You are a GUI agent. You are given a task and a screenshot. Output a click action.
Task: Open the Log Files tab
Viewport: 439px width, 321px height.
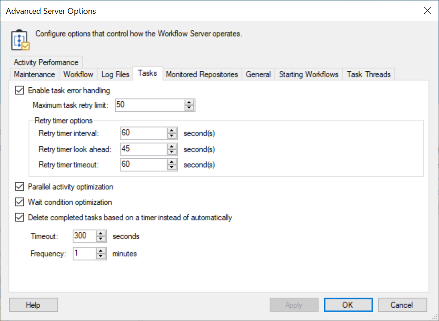[115, 74]
